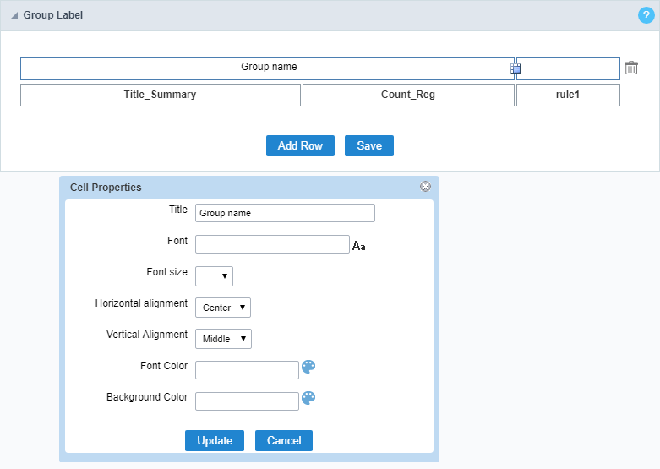
Task: Delete row with the trash can icon
Action: pos(631,68)
